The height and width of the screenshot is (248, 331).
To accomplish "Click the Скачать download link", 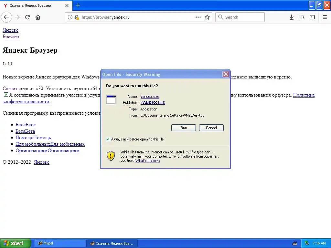I will tap(11, 88).
